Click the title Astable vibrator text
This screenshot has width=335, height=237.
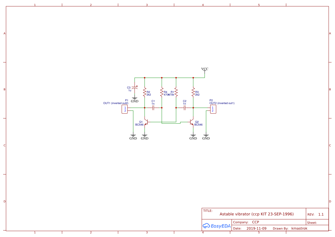click(x=256, y=214)
